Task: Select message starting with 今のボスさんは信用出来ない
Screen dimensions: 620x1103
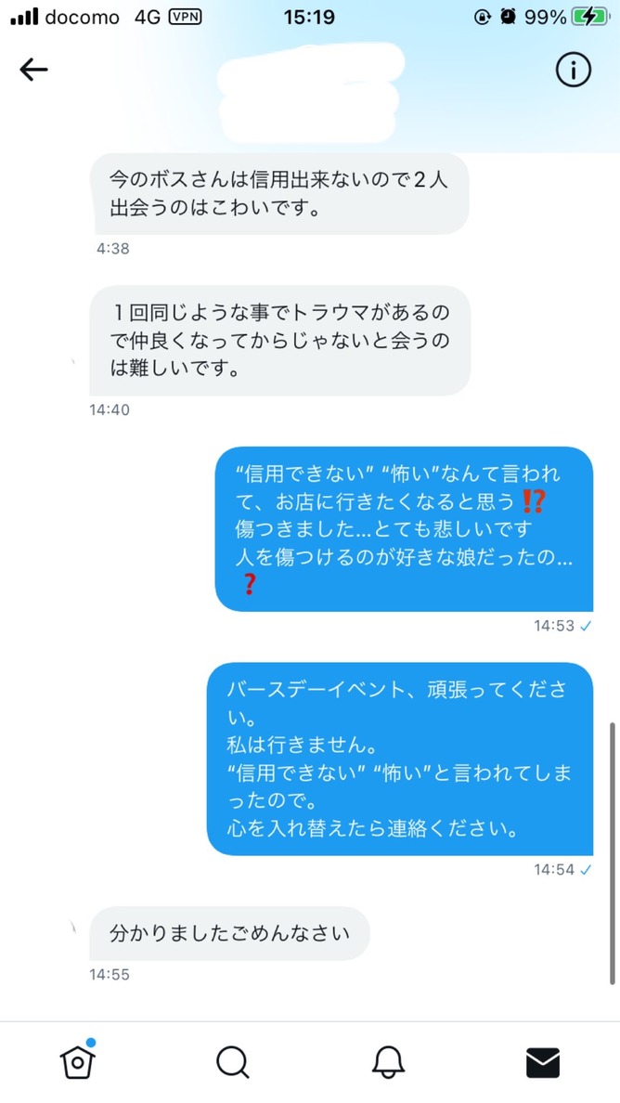Action: pyautogui.click(x=281, y=193)
